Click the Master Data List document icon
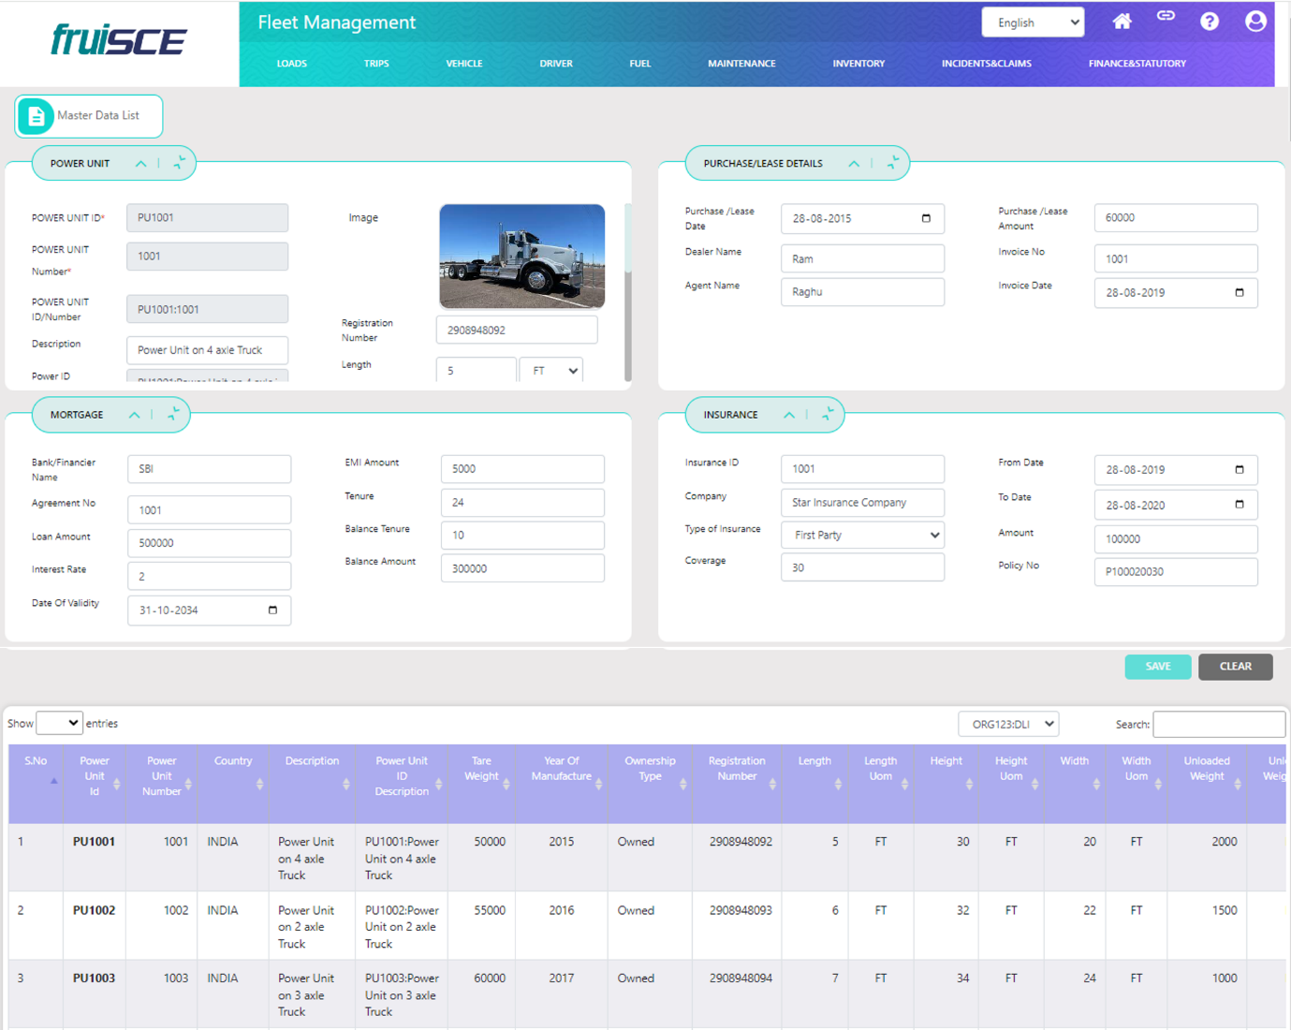This screenshot has height=1030, width=1291. pos(36,116)
